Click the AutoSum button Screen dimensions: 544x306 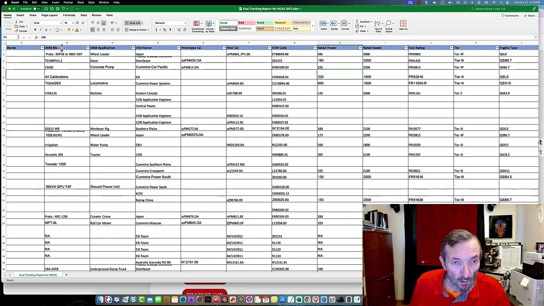click(364, 22)
